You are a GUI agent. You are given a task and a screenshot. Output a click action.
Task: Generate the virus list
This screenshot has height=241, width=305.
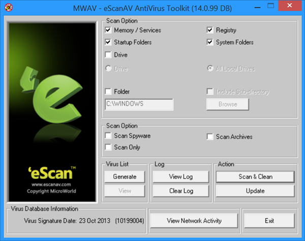coord(125,176)
